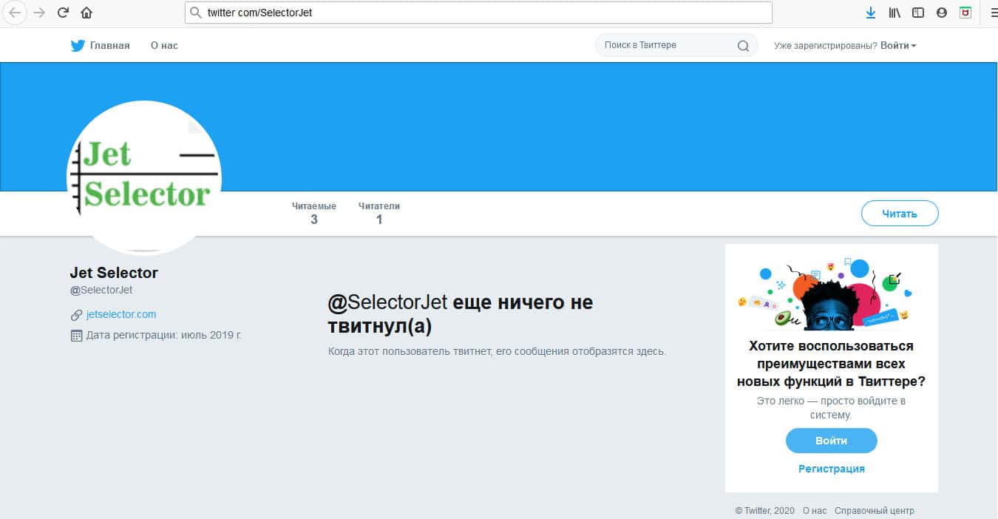The width and height of the screenshot is (998, 519).
Task: Click the calendar icon near registration date
Action: (76, 336)
